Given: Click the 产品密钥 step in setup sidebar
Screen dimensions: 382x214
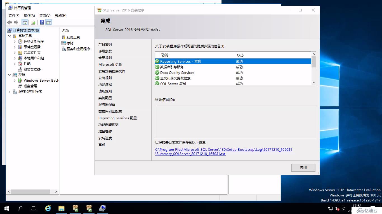Looking at the screenshot, I should coord(105,44).
